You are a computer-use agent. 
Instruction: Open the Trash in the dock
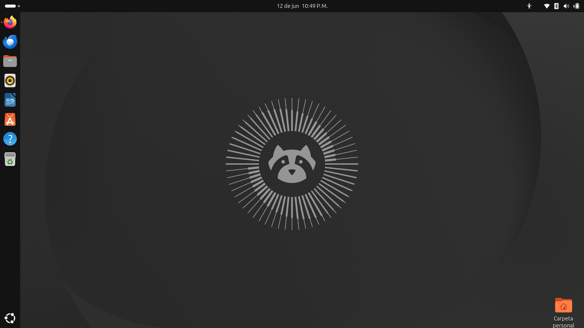click(x=10, y=159)
